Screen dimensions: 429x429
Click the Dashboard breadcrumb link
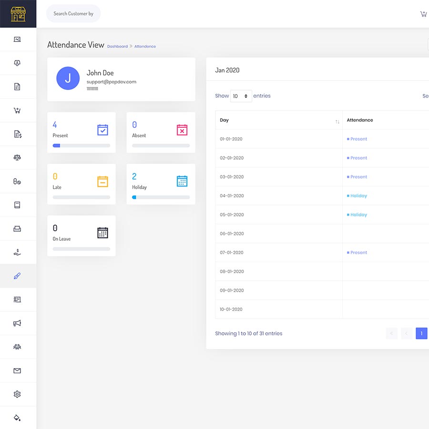pos(117,47)
